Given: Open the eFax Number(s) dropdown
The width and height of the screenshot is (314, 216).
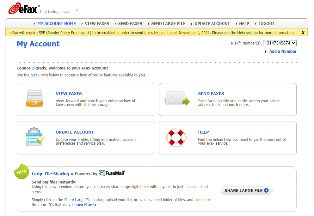Looking at the screenshot, I should click(280, 43).
